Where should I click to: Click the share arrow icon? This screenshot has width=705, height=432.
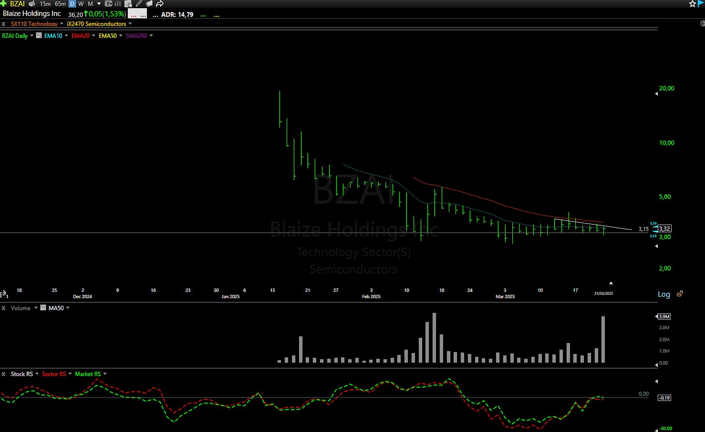coord(160,4)
